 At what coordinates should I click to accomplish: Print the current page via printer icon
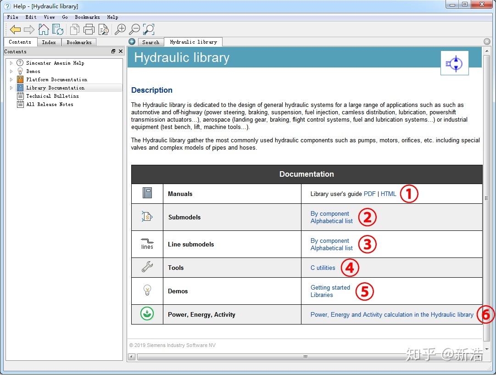click(89, 29)
